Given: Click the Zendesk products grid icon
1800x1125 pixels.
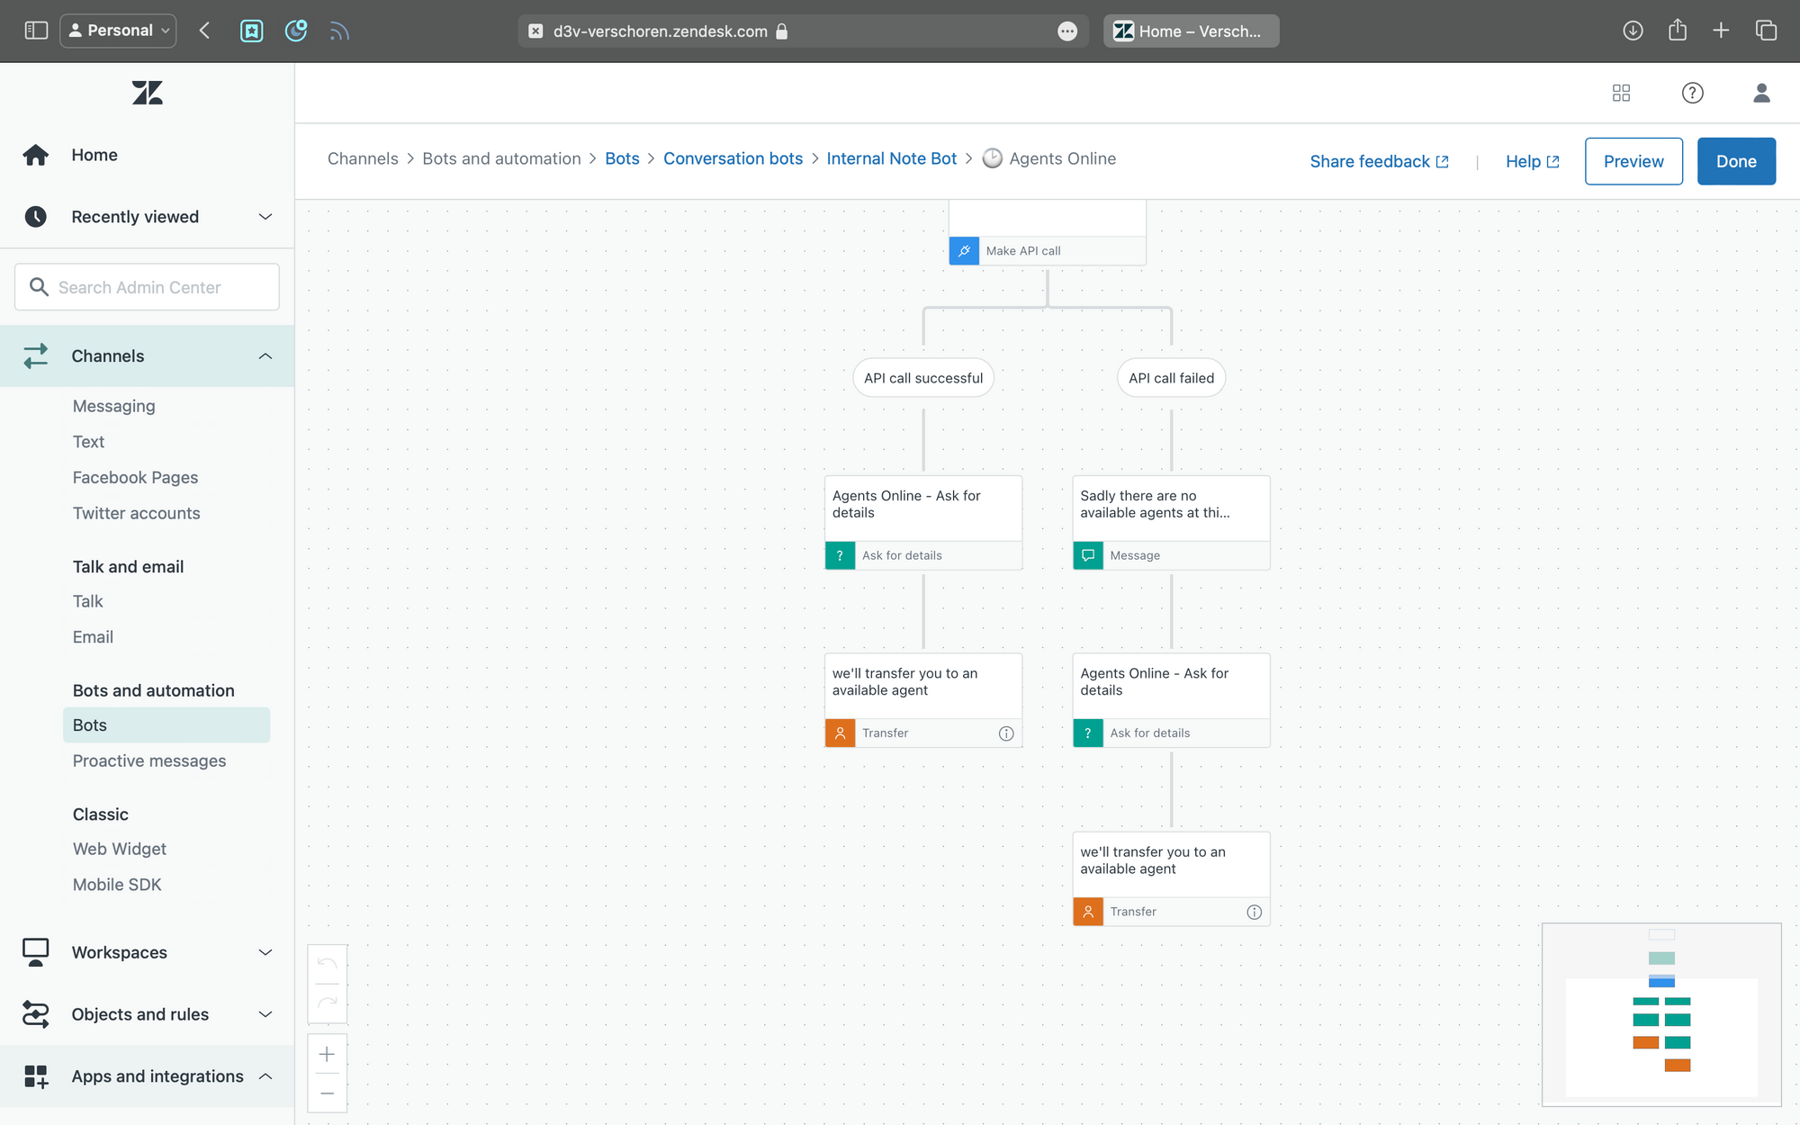Looking at the screenshot, I should click(1621, 93).
